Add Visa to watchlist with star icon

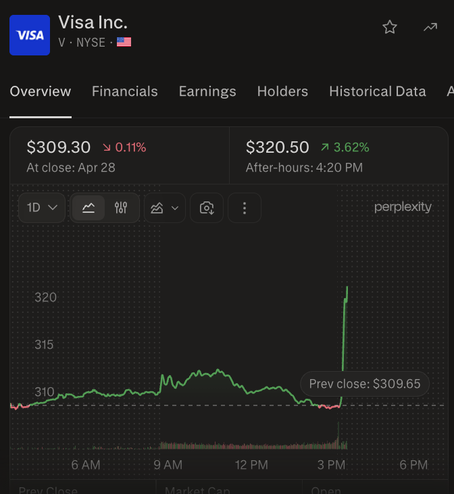tap(390, 27)
